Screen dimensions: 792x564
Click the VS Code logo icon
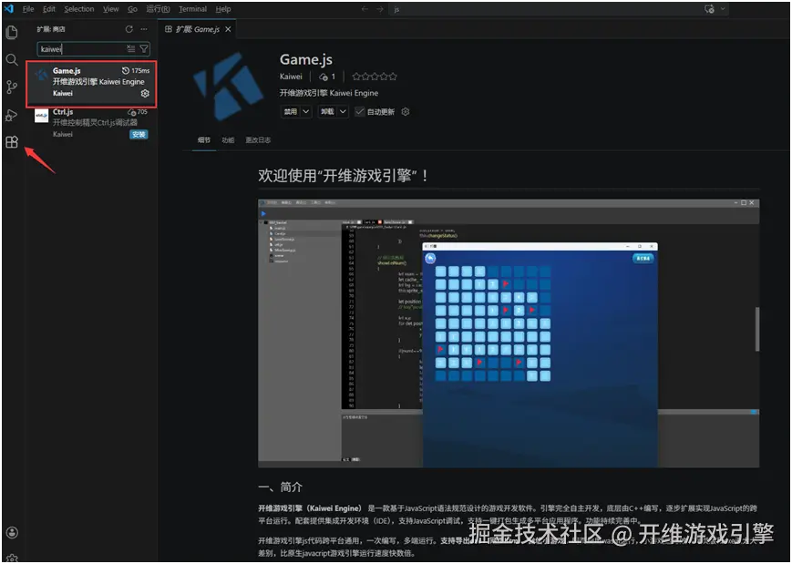pyautogui.click(x=8, y=8)
